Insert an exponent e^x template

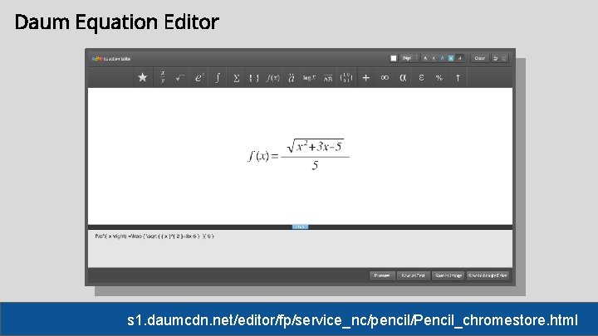tap(199, 78)
